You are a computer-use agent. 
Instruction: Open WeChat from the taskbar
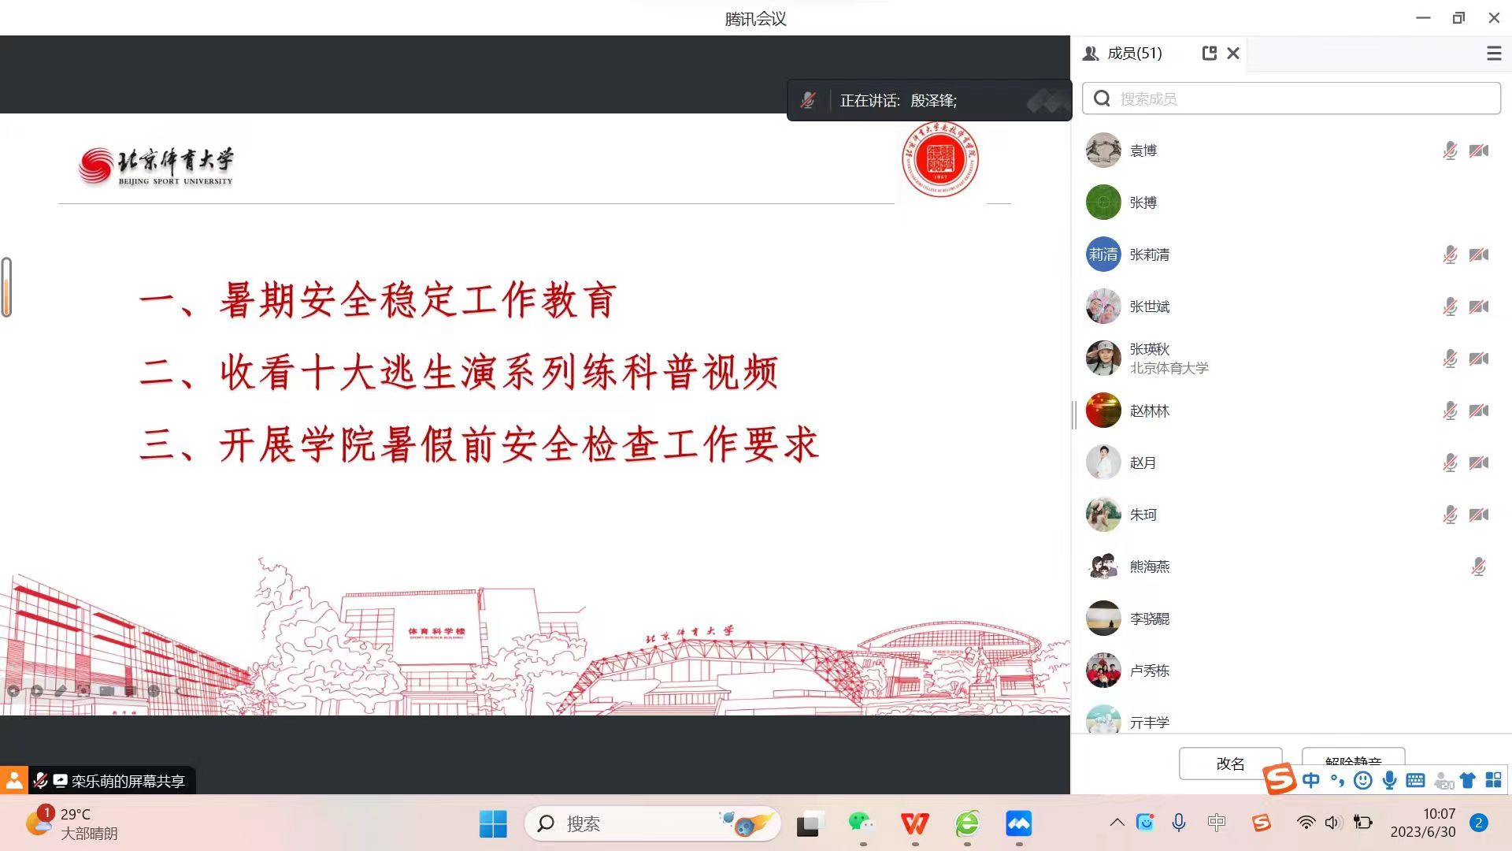pyautogui.click(x=861, y=823)
